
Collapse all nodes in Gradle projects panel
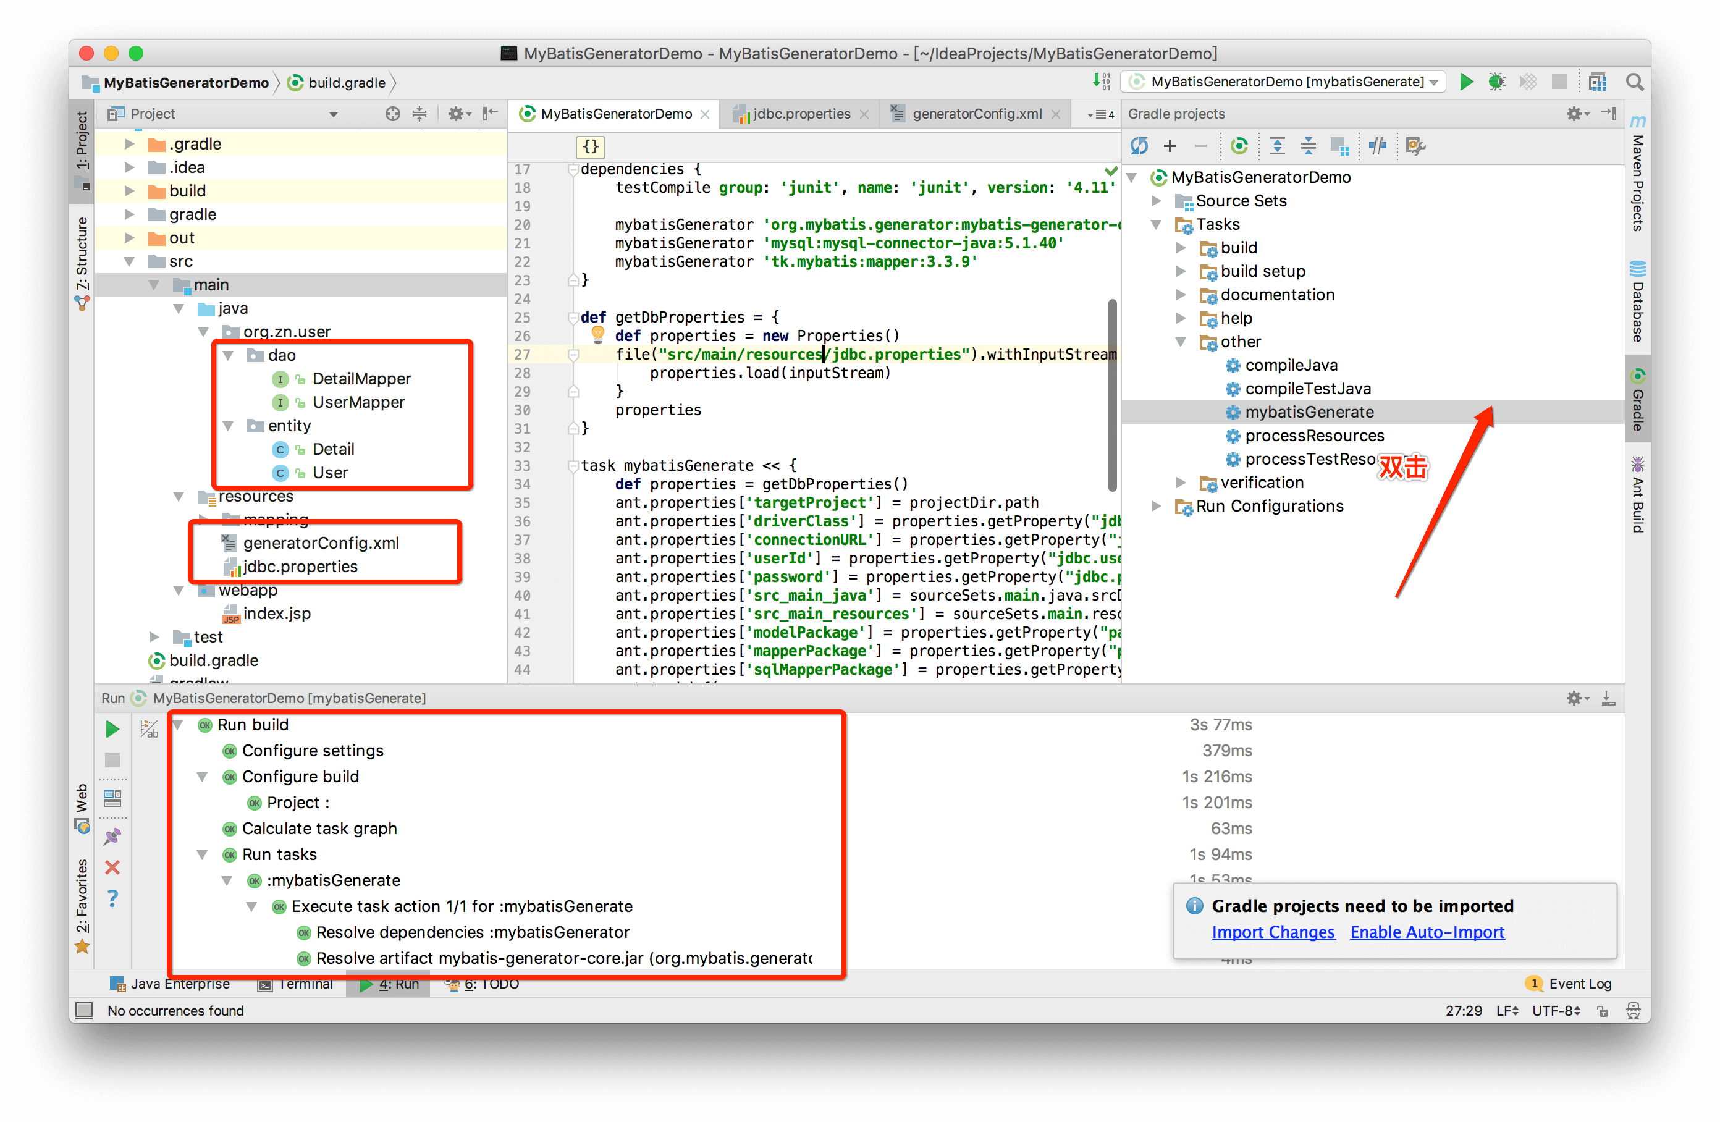pos(1308,146)
